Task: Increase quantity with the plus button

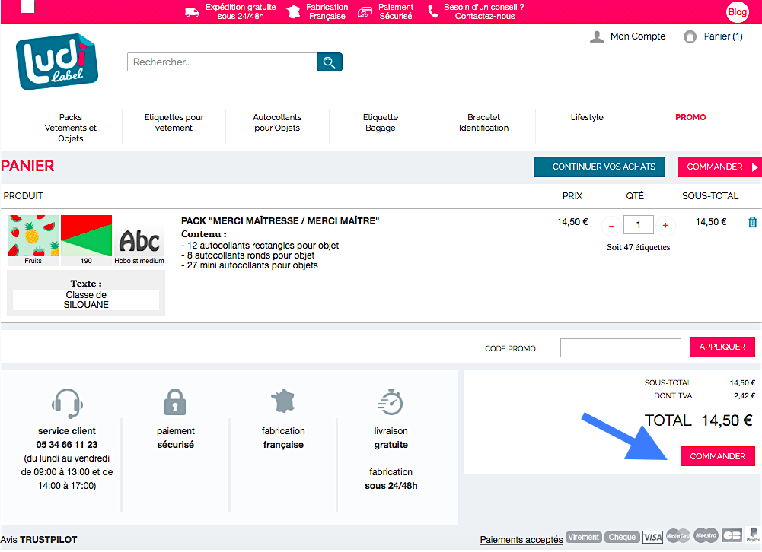Action: coord(665,226)
